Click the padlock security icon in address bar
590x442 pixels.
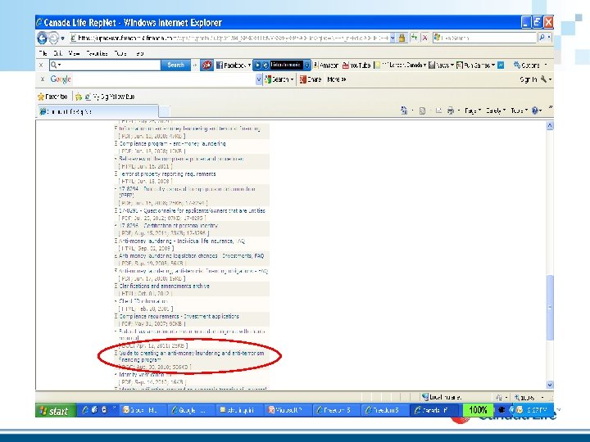402,38
